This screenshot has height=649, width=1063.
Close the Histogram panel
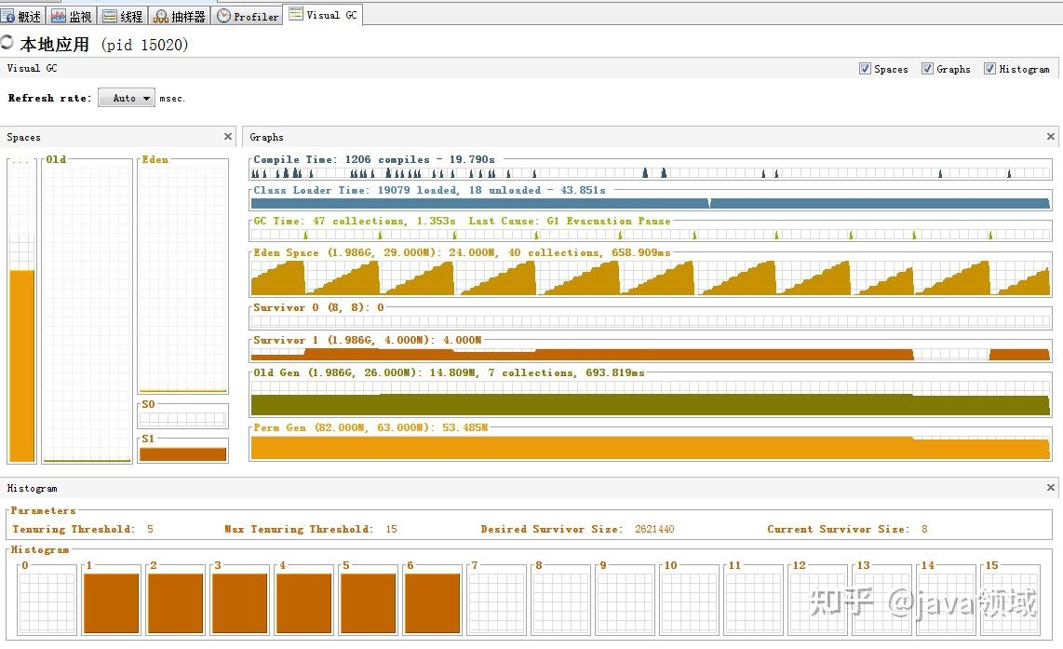(x=1051, y=487)
